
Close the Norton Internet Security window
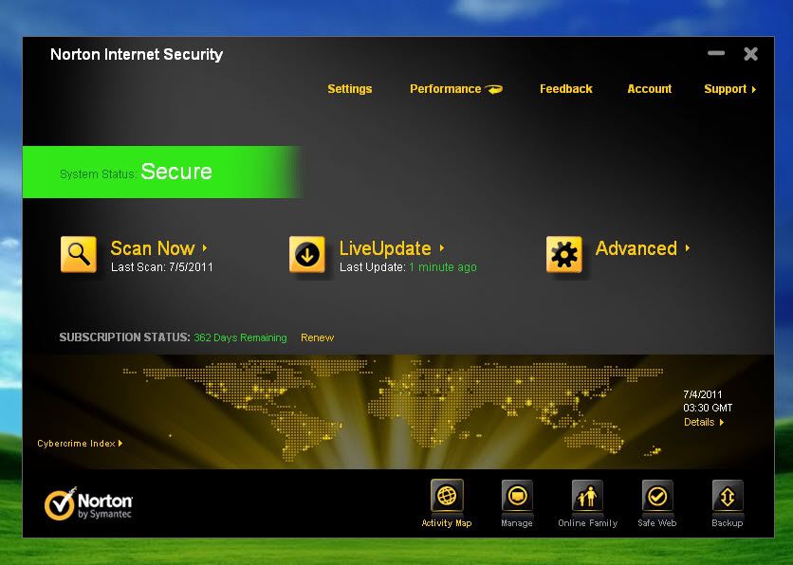(x=750, y=54)
